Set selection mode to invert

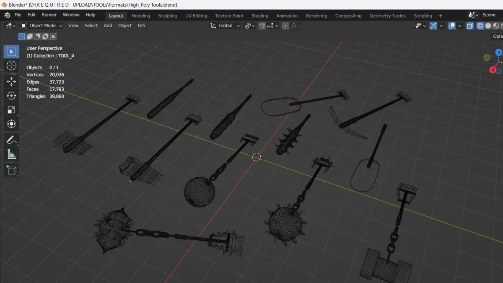point(45,36)
